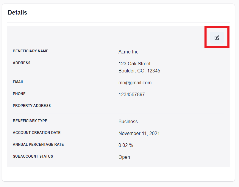This screenshot has height=187, width=239.
Task: Select the November 11, 2021 date value
Action: (139, 133)
